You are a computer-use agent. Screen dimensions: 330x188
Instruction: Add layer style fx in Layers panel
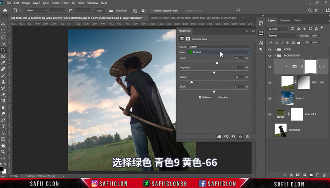(x=291, y=175)
